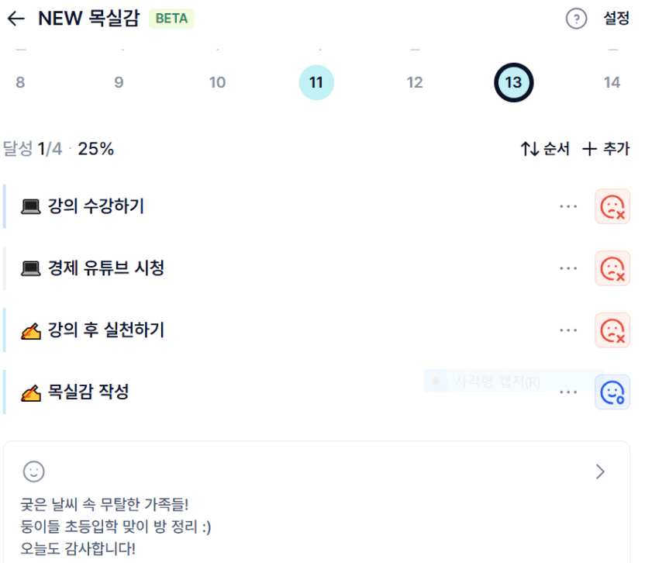Toggle status face for 경제 유튜브 시청
This screenshot has width=645, height=563.
coord(612,268)
